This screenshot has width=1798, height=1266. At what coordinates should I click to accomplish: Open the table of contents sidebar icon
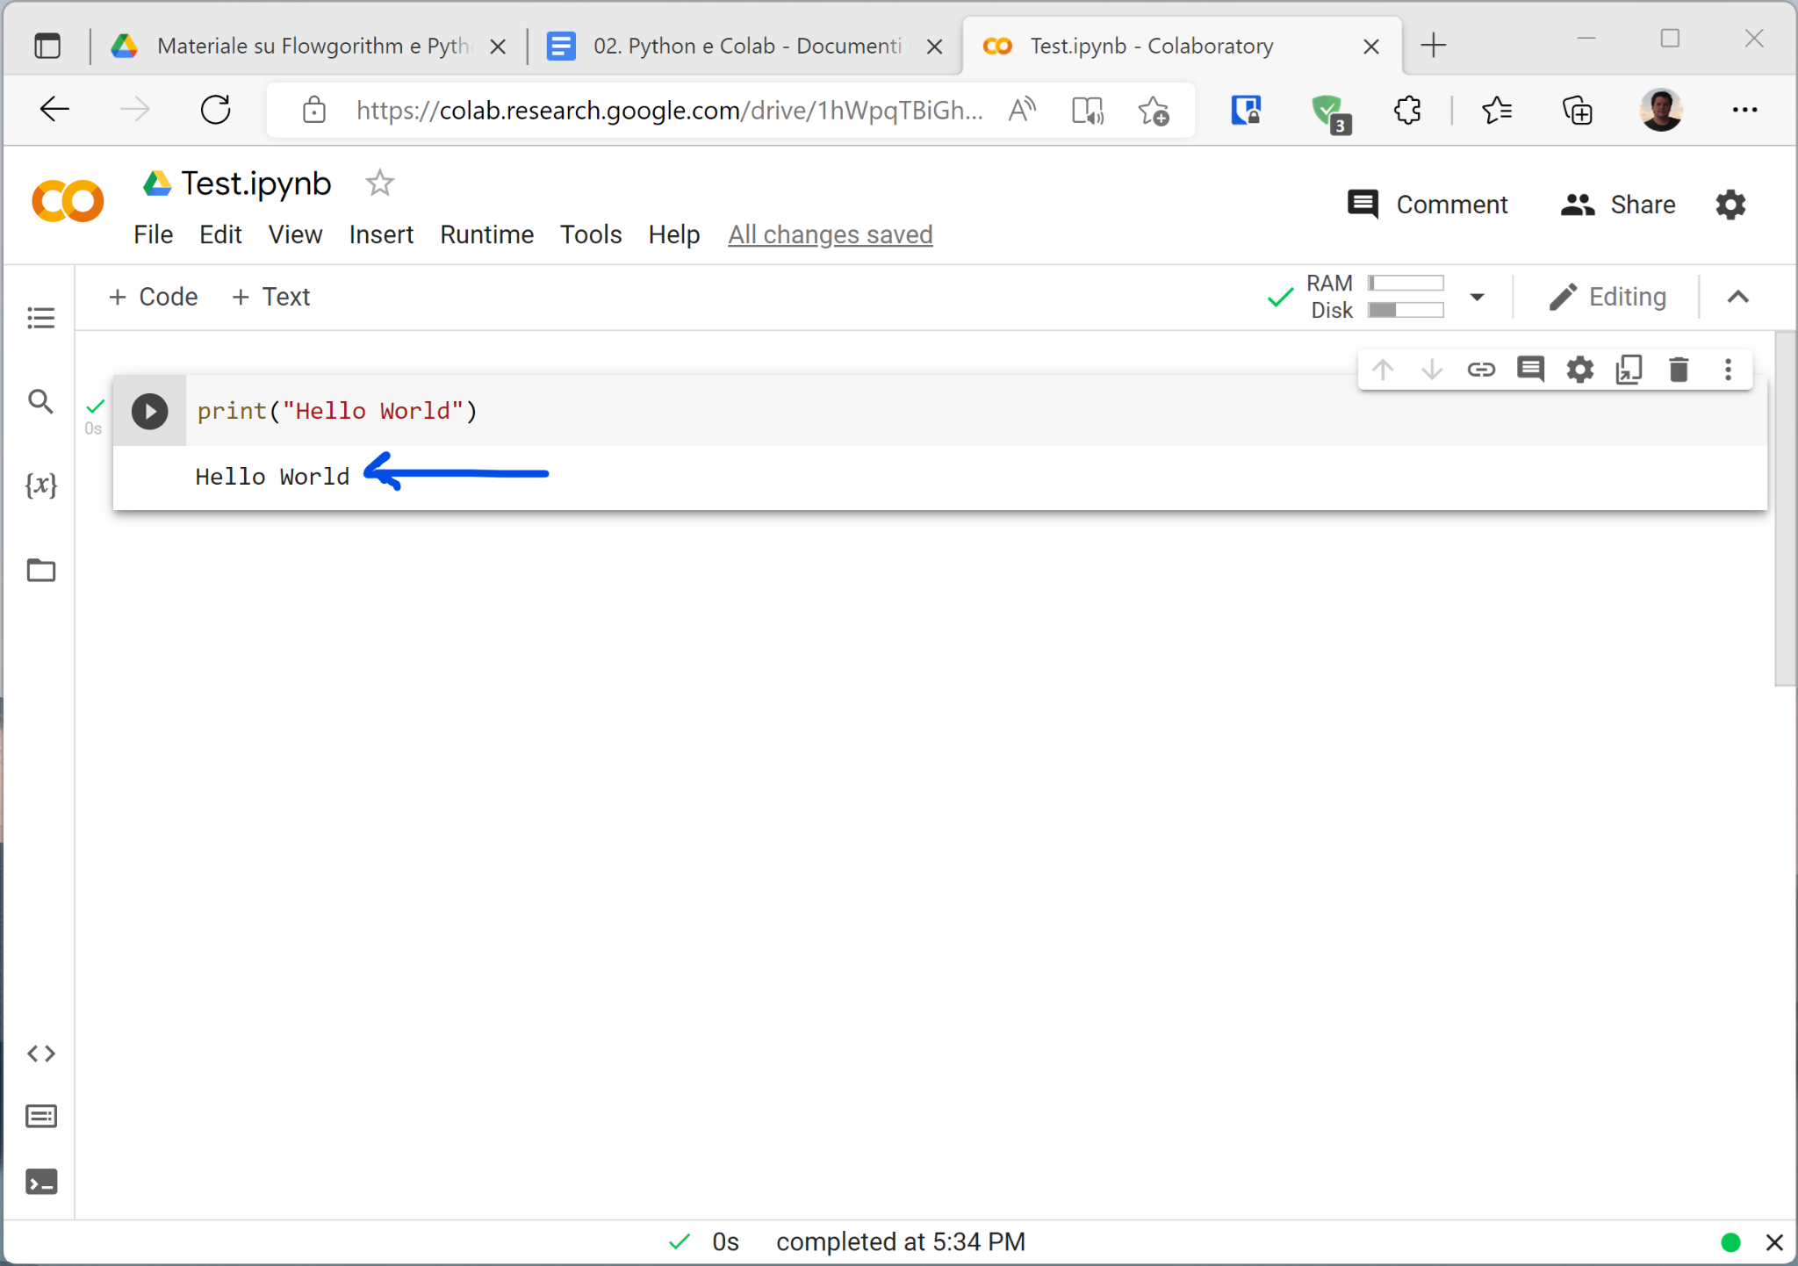[x=41, y=318]
